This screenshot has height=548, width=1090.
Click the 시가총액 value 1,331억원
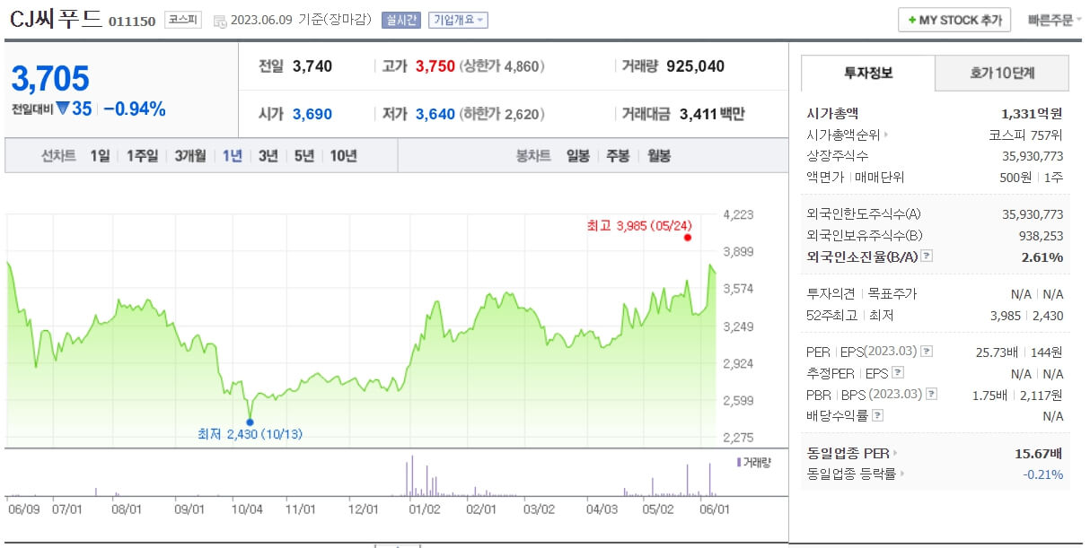[1032, 114]
